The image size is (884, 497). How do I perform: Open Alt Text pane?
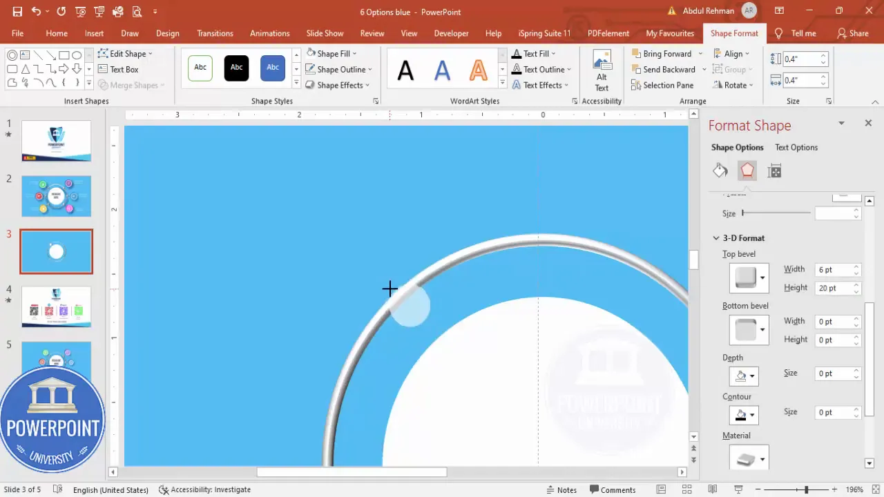[x=602, y=70]
